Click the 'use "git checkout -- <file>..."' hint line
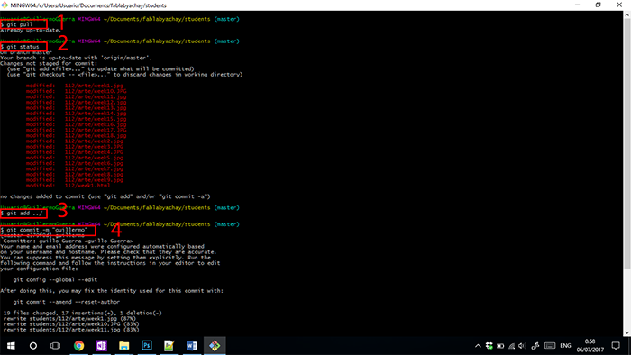 (x=124, y=75)
